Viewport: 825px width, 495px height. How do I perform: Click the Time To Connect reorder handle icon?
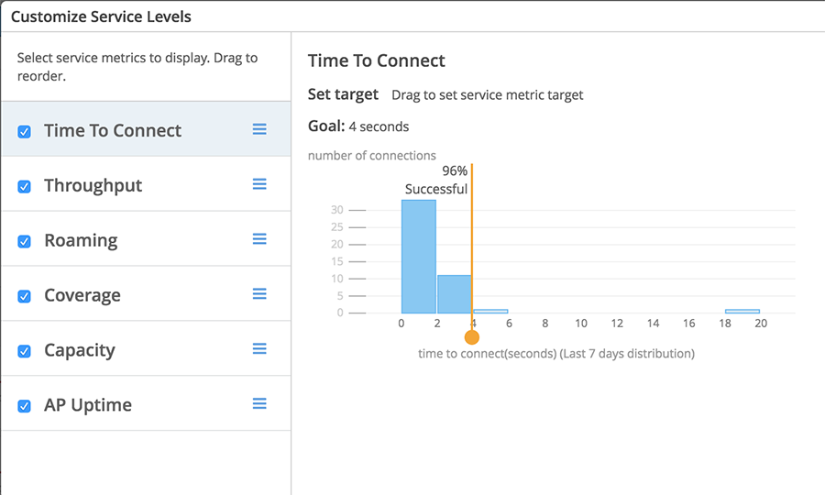(x=259, y=129)
